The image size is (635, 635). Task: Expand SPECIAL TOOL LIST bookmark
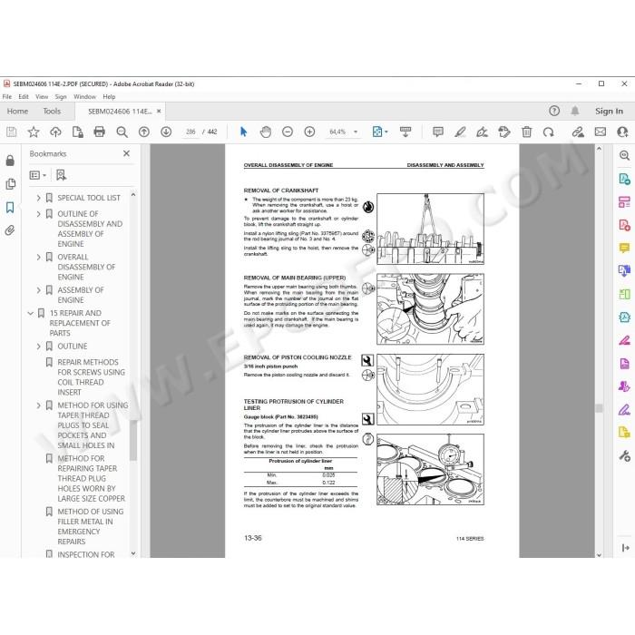click(x=38, y=198)
